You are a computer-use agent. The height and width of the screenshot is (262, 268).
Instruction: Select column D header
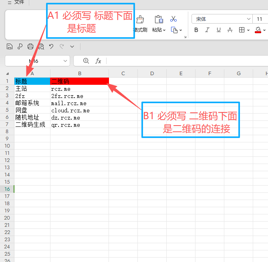point(152,73)
